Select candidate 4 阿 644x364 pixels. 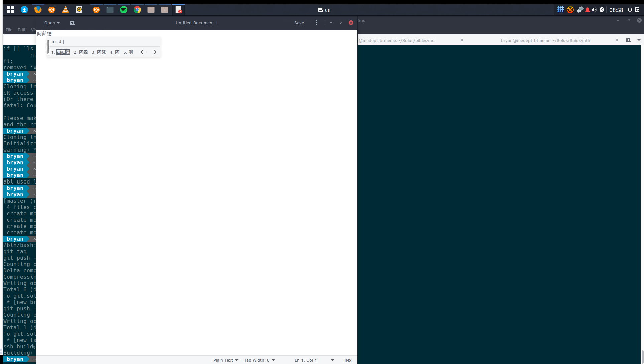pos(114,52)
